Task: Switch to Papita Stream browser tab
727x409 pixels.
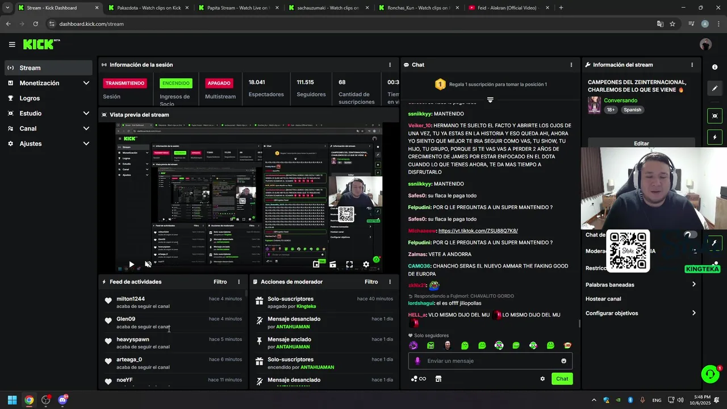Action: (x=238, y=8)
